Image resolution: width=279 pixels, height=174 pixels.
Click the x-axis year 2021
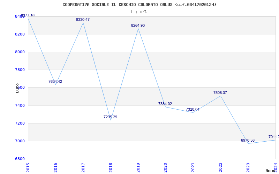(193, 168)
